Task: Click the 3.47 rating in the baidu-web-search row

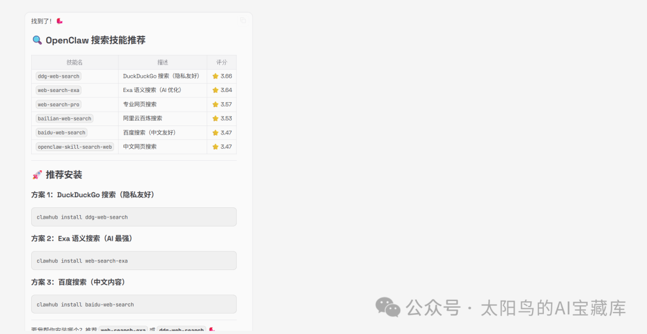Action: pos(222,133)
